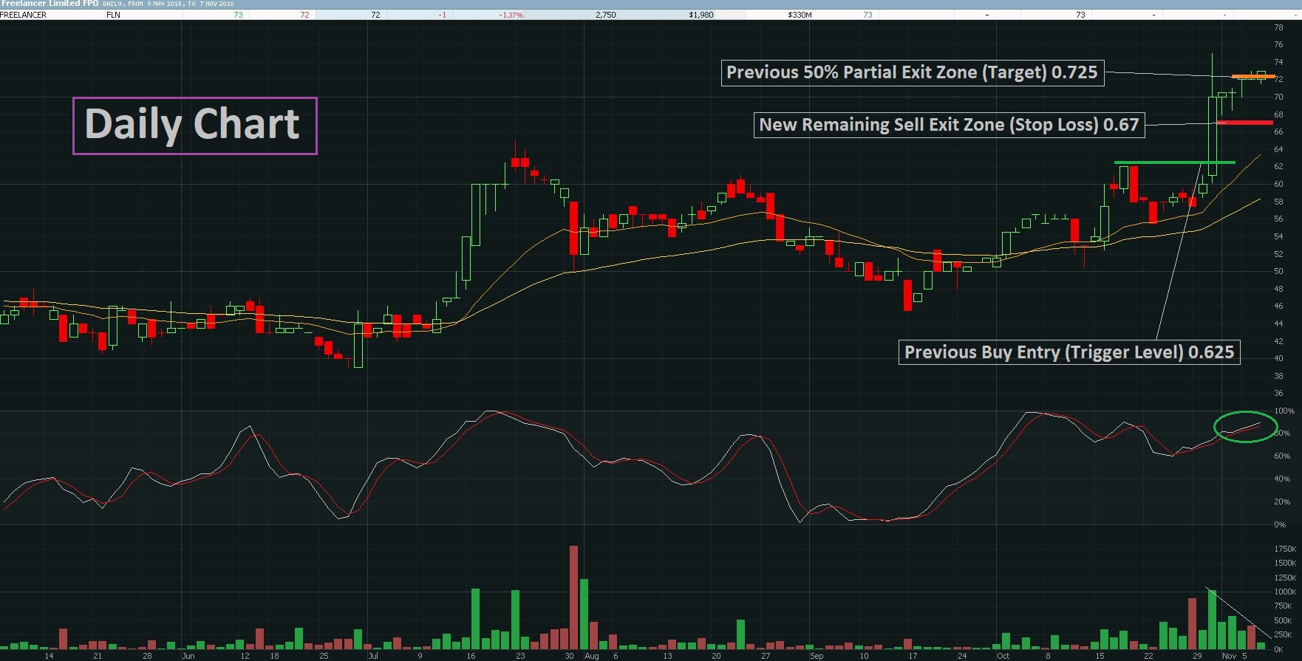Click the Freelancer Limited FPO chart title
The height and width of the screenshot is (661, 1302).
[x=50, y=4]
